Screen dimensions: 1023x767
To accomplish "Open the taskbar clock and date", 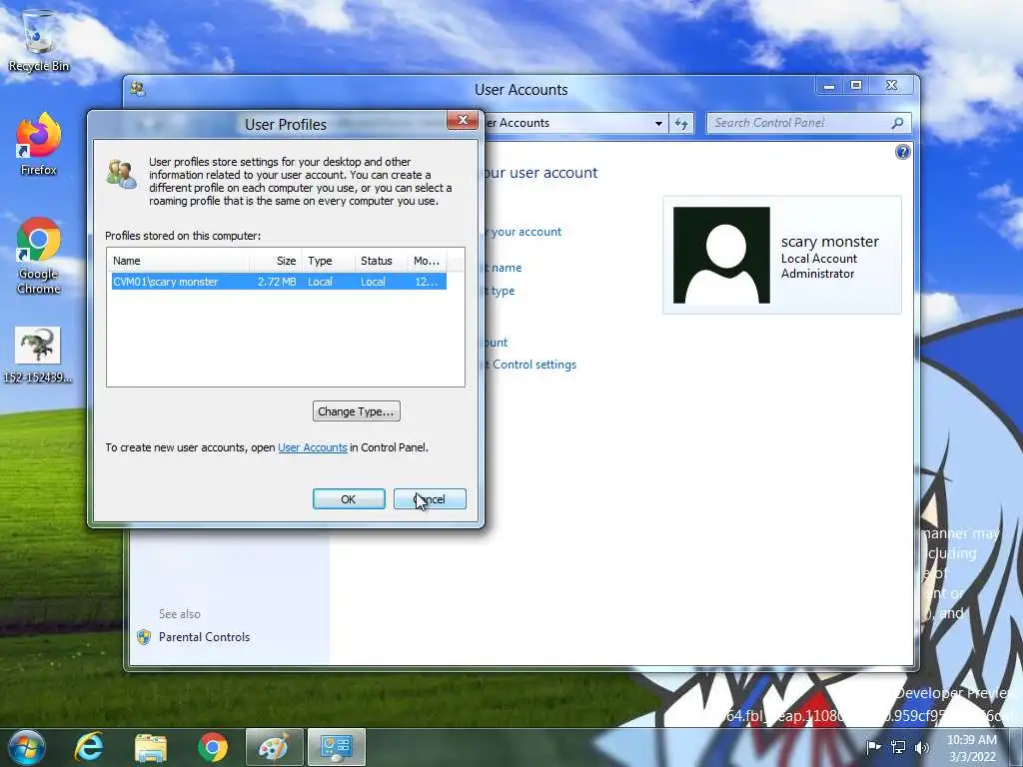I will [972, 748].
